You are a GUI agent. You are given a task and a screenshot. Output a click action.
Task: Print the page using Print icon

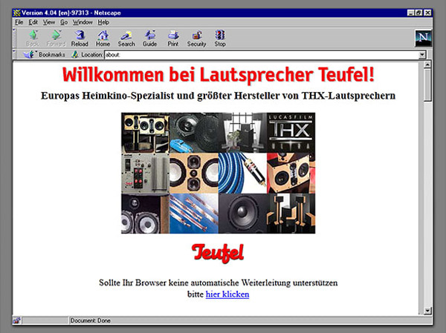[172, 38]
